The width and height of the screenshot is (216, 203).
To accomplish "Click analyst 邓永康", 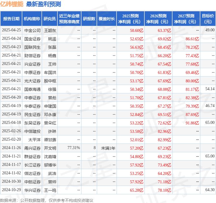I will [x=50, y=115].
